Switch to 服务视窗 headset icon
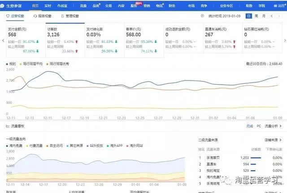Screen dimensions: 287x193 (x=35, y=16)
